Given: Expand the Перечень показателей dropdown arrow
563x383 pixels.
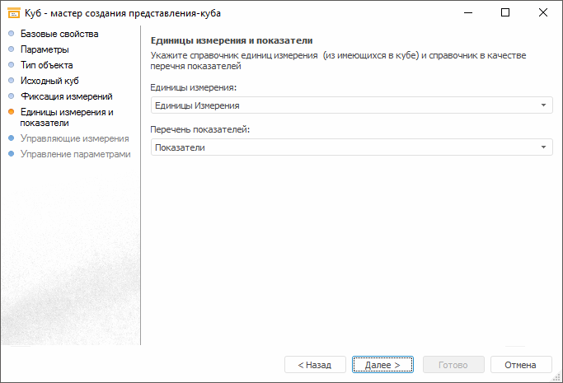Looking at the screenshot, I should pos(544,147).
